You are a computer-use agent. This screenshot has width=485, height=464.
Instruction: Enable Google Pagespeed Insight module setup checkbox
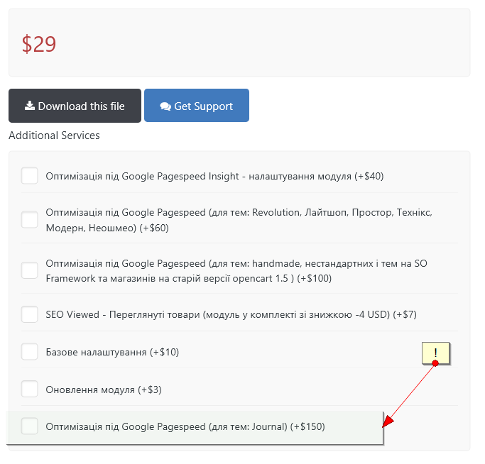pos(30,176)
